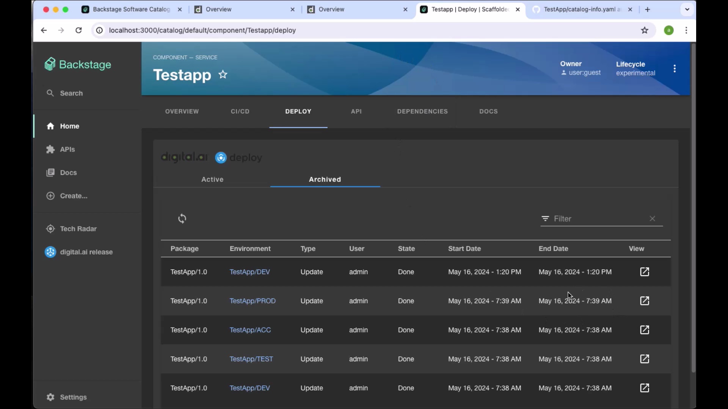The height and width of the screenshot is (409, 728).
Task: Open the APIs puzzle icon item
Action: [x=50, y=150]
